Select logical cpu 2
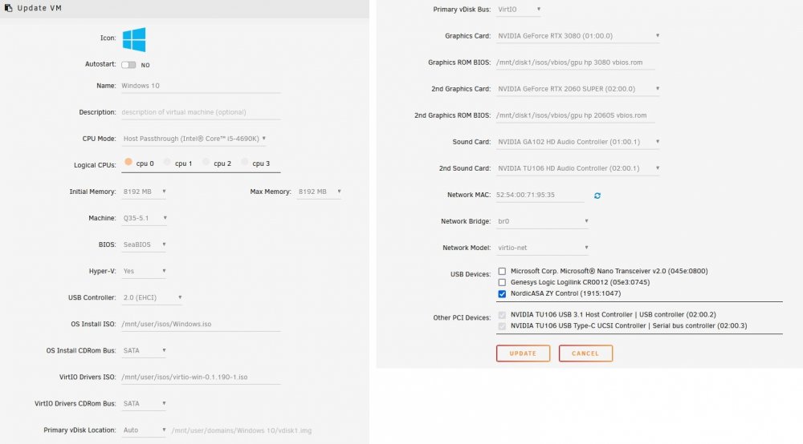The image size is (803, 444). tap(206, 162)
